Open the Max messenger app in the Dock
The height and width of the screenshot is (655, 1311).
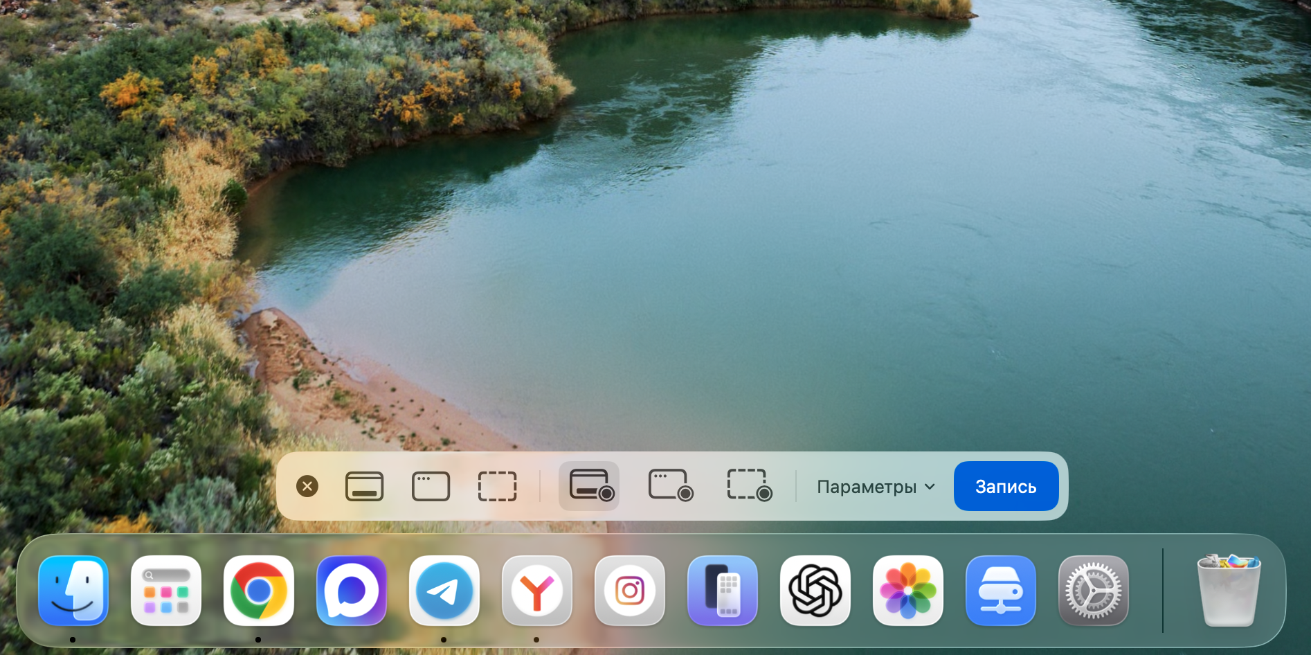352,591
